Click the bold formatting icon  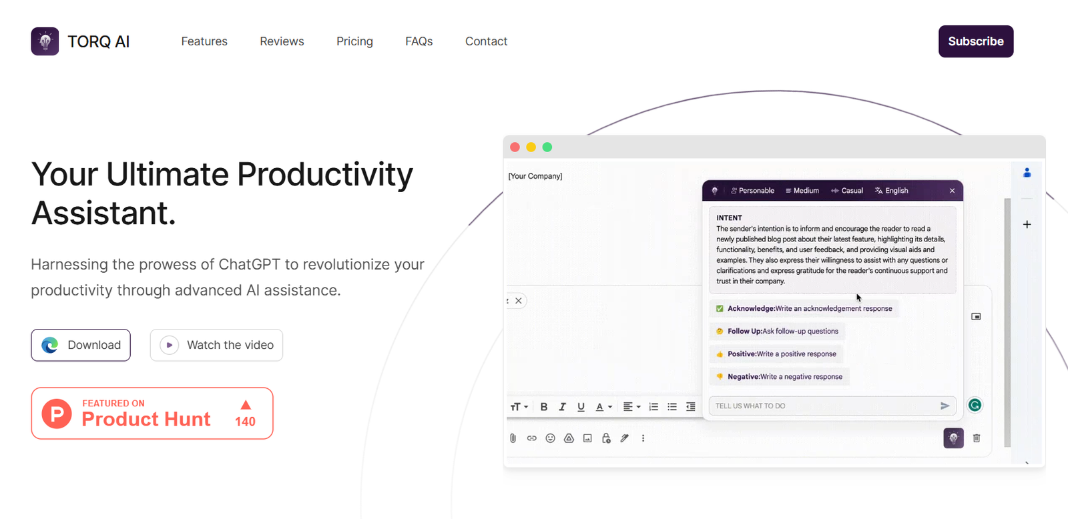pos(544,407)
